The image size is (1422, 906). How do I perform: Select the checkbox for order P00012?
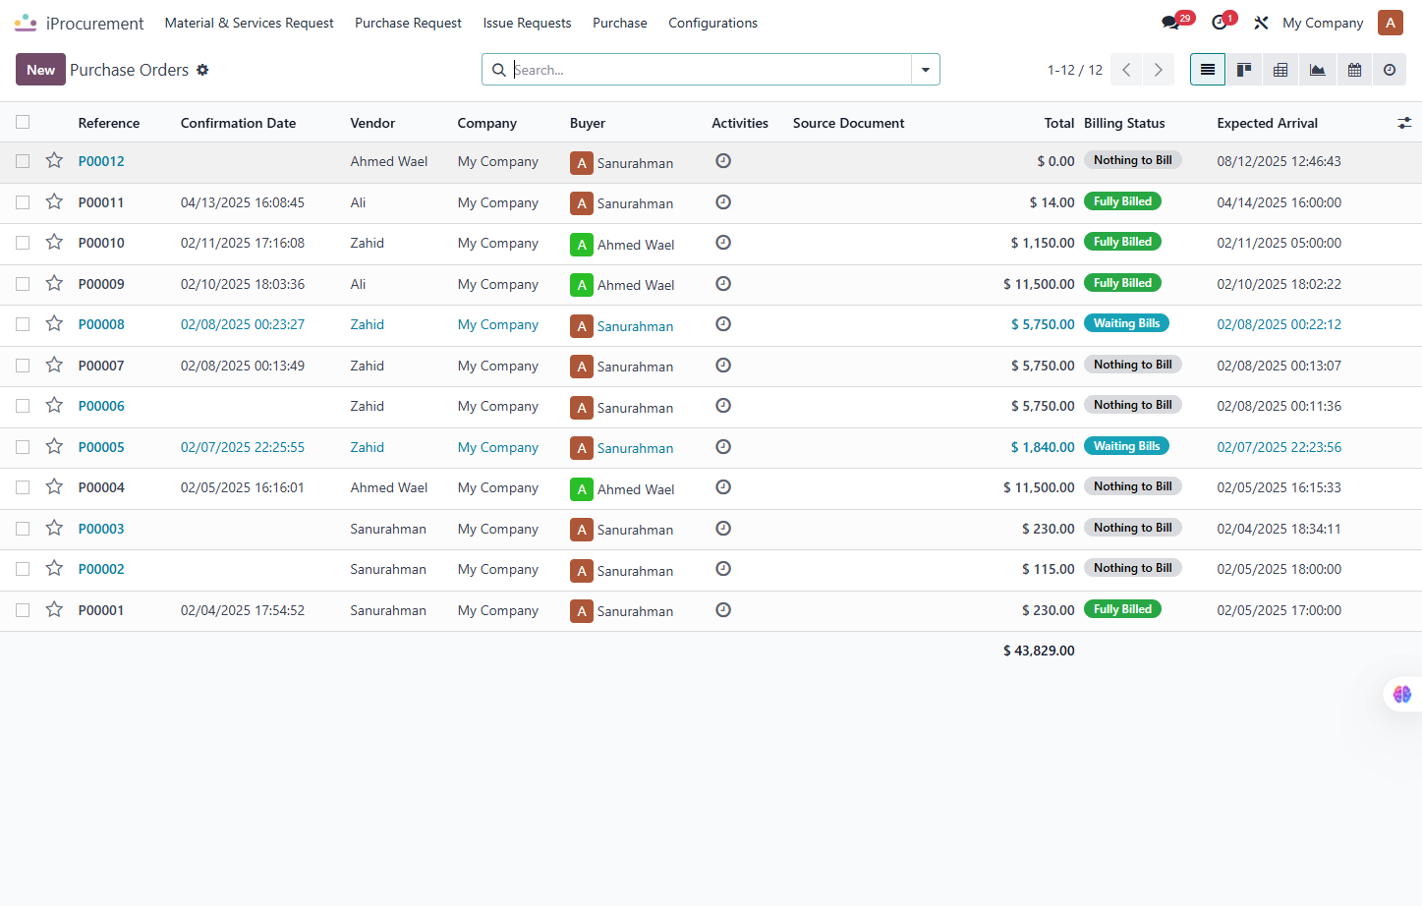(x=23, y=161)
